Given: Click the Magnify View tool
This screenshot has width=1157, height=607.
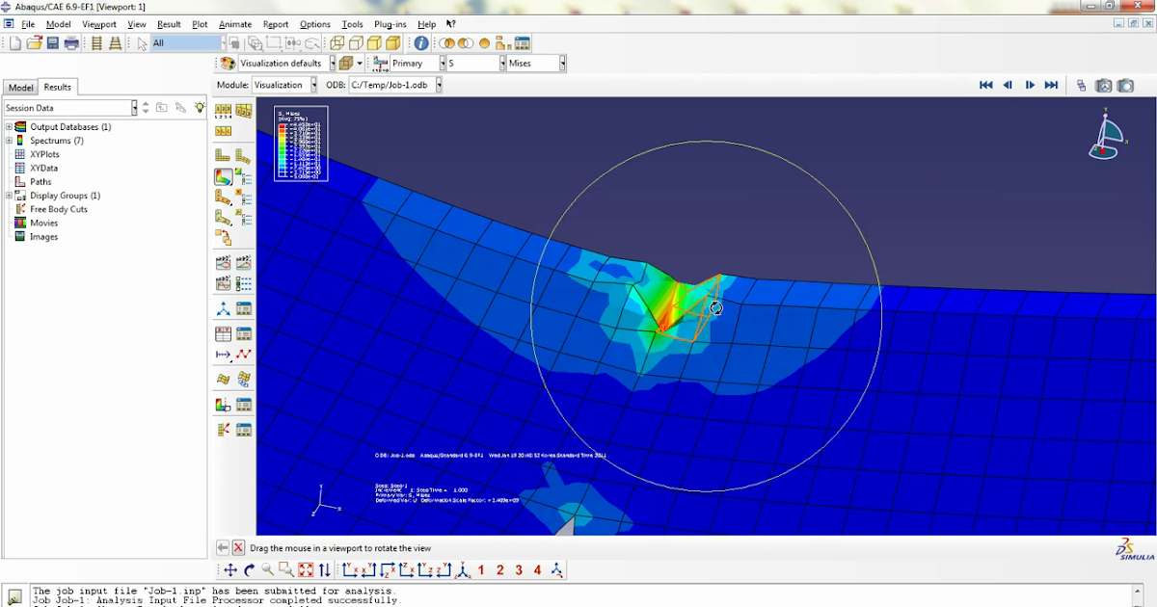Looking at the screenshot, I should tap(268, 570).
